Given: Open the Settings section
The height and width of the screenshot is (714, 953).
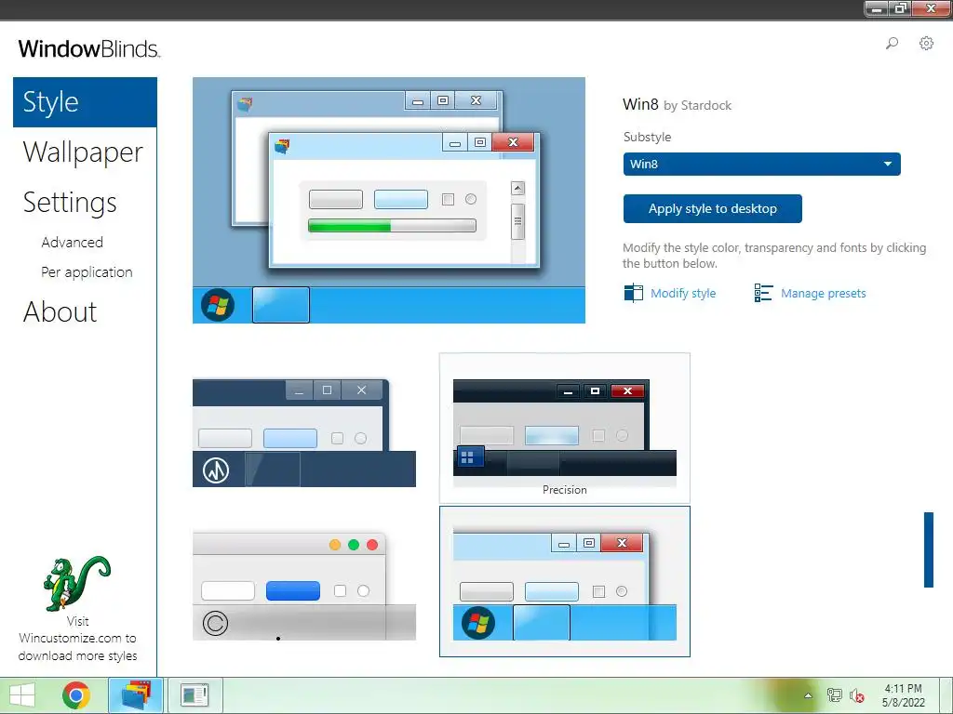Looking at the screenshot, I should pos(70,202).
